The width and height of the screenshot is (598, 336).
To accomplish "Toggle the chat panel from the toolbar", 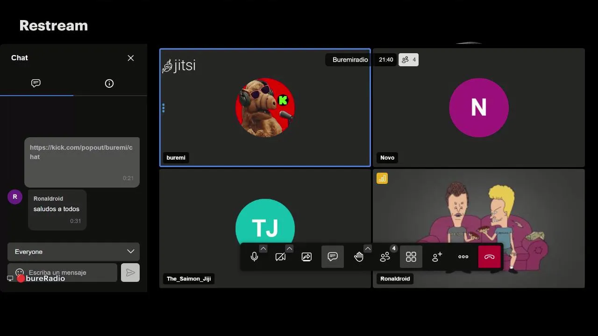I will click(x=333, y=257).
